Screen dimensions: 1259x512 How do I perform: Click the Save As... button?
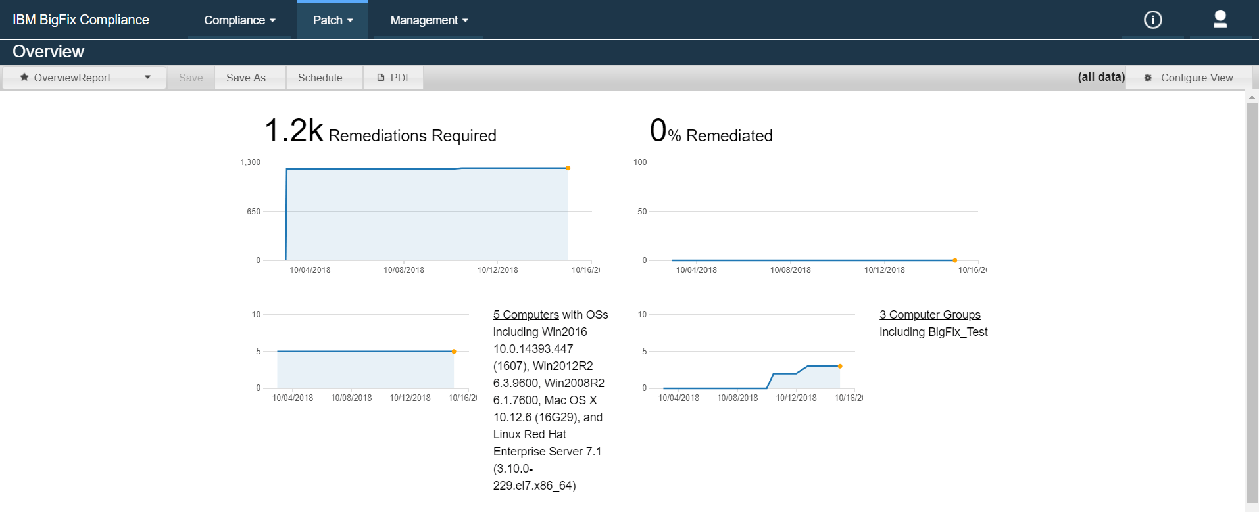click(x=251, y=78)
